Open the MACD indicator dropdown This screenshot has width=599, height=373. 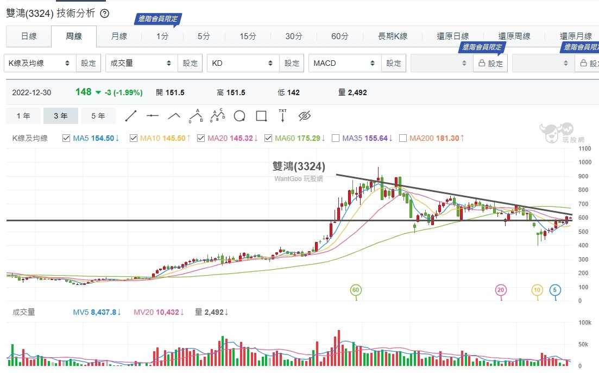(345, 63)
